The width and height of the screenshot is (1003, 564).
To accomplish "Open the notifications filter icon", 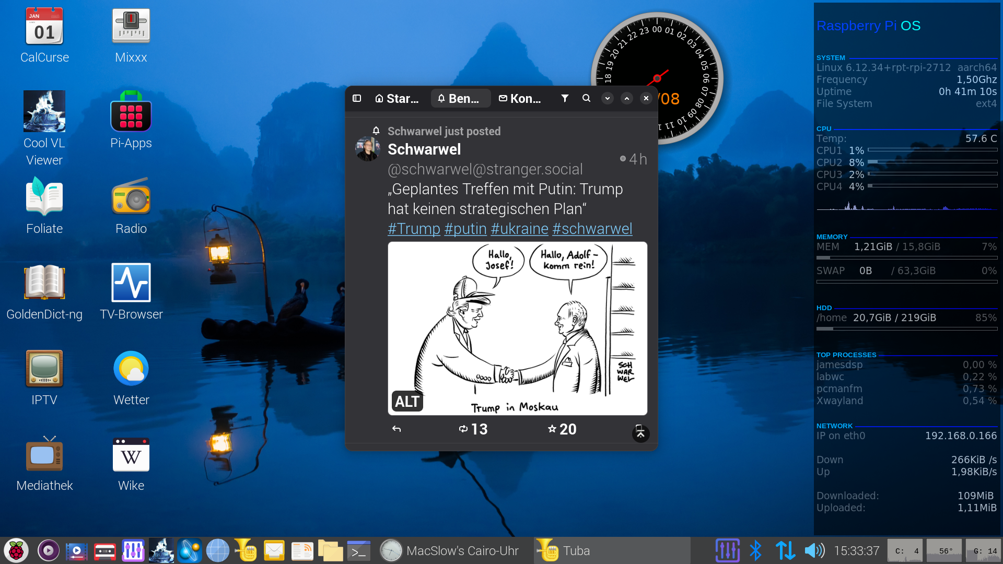I will pyautogui.click(x=565, y=98).
